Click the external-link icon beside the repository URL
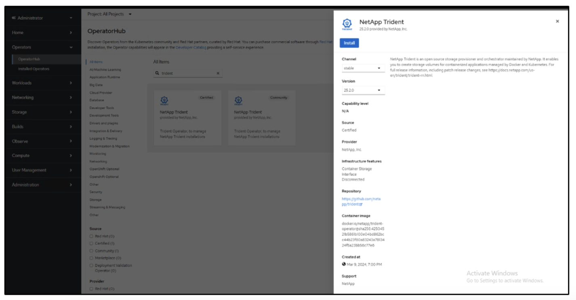The image size is (576, 300). pos(361,204)
